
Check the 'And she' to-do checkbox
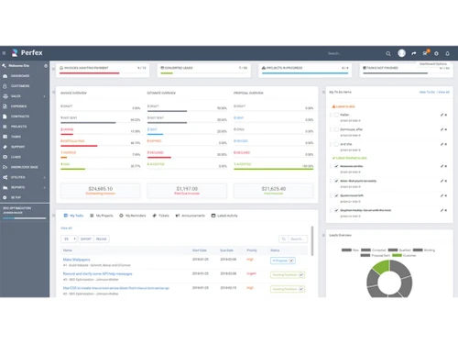click(336, 144)
